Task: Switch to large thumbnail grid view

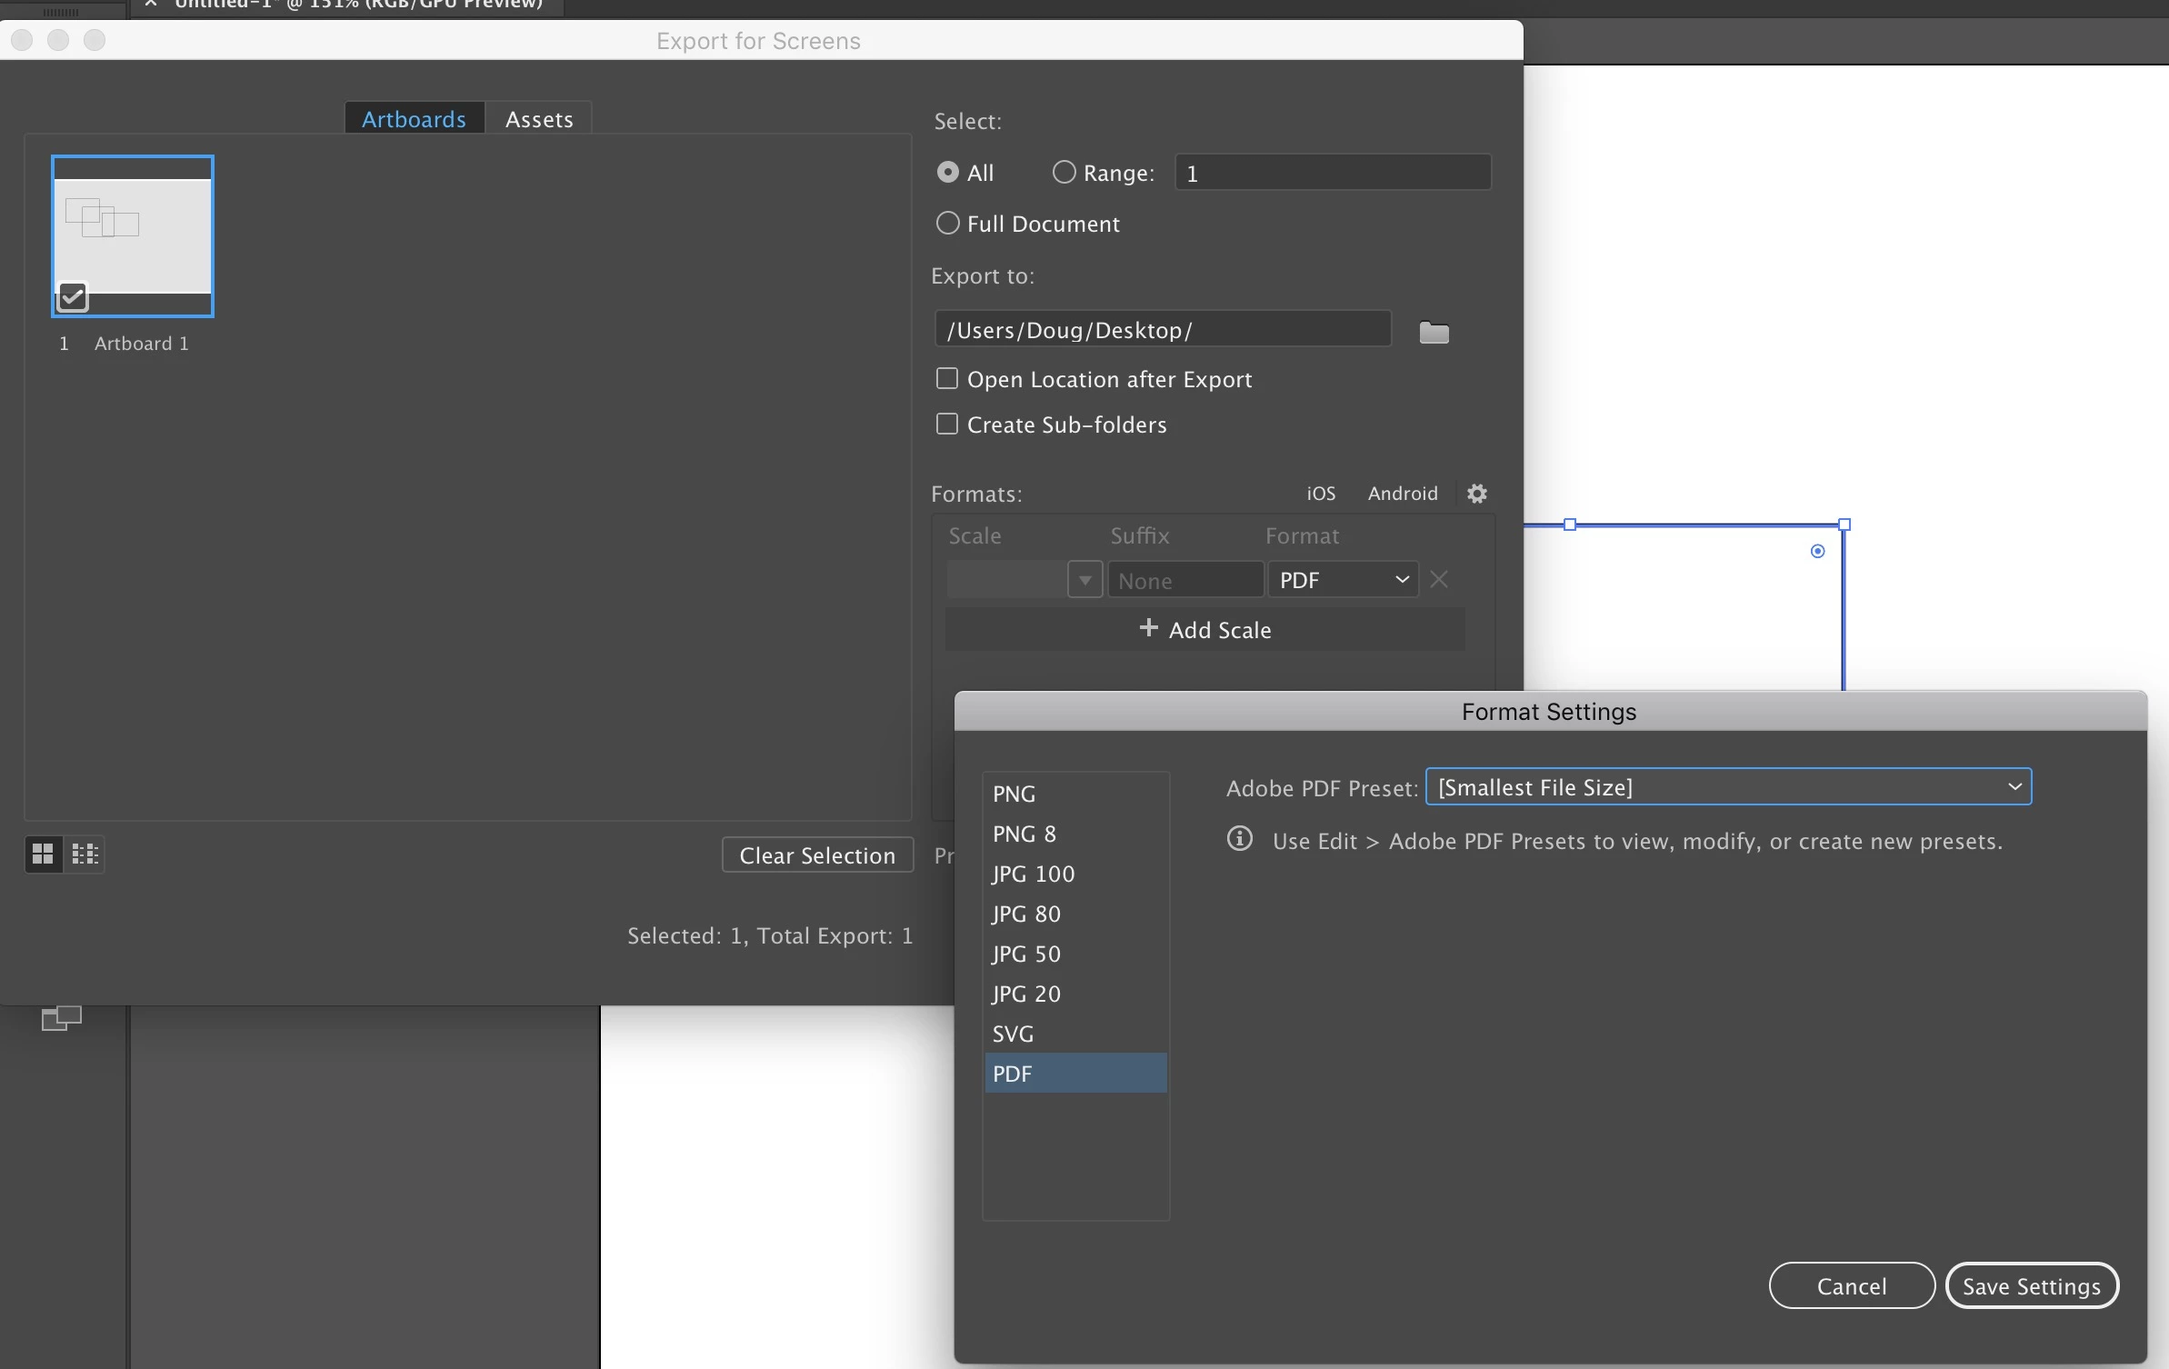Action: coord(43,854)
